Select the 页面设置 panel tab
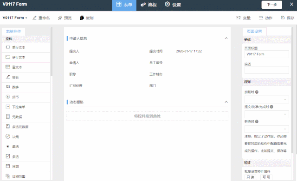 point(254,31)
